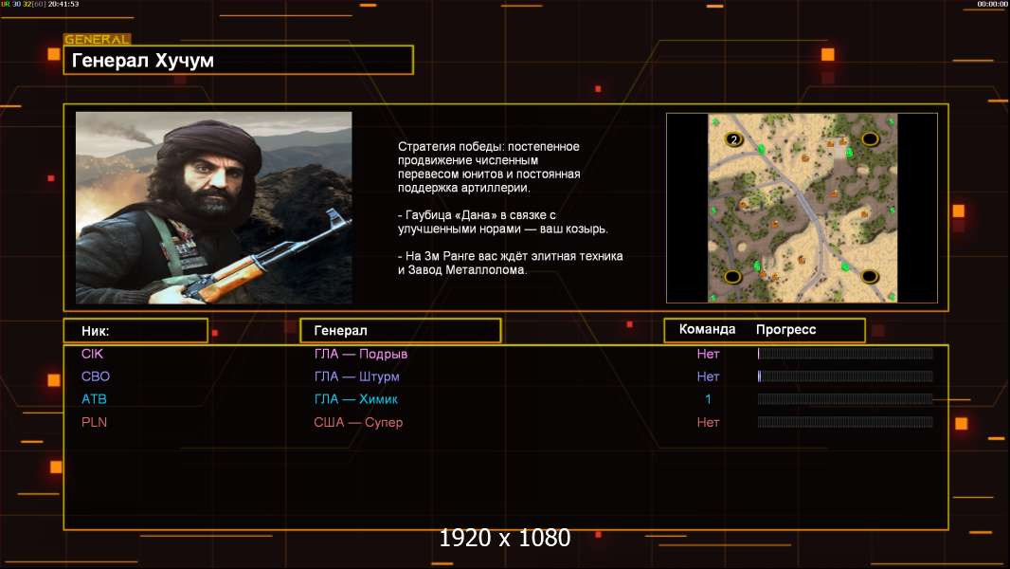Click the top-right empty start position on minimap
Screen dimensions: 1010x569
coord(871,138)
